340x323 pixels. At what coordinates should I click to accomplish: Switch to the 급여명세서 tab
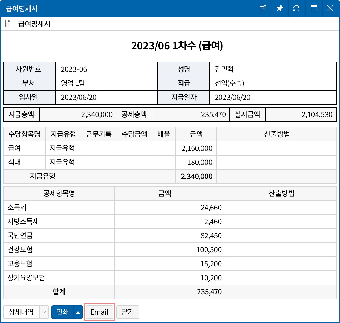point(34,24)
